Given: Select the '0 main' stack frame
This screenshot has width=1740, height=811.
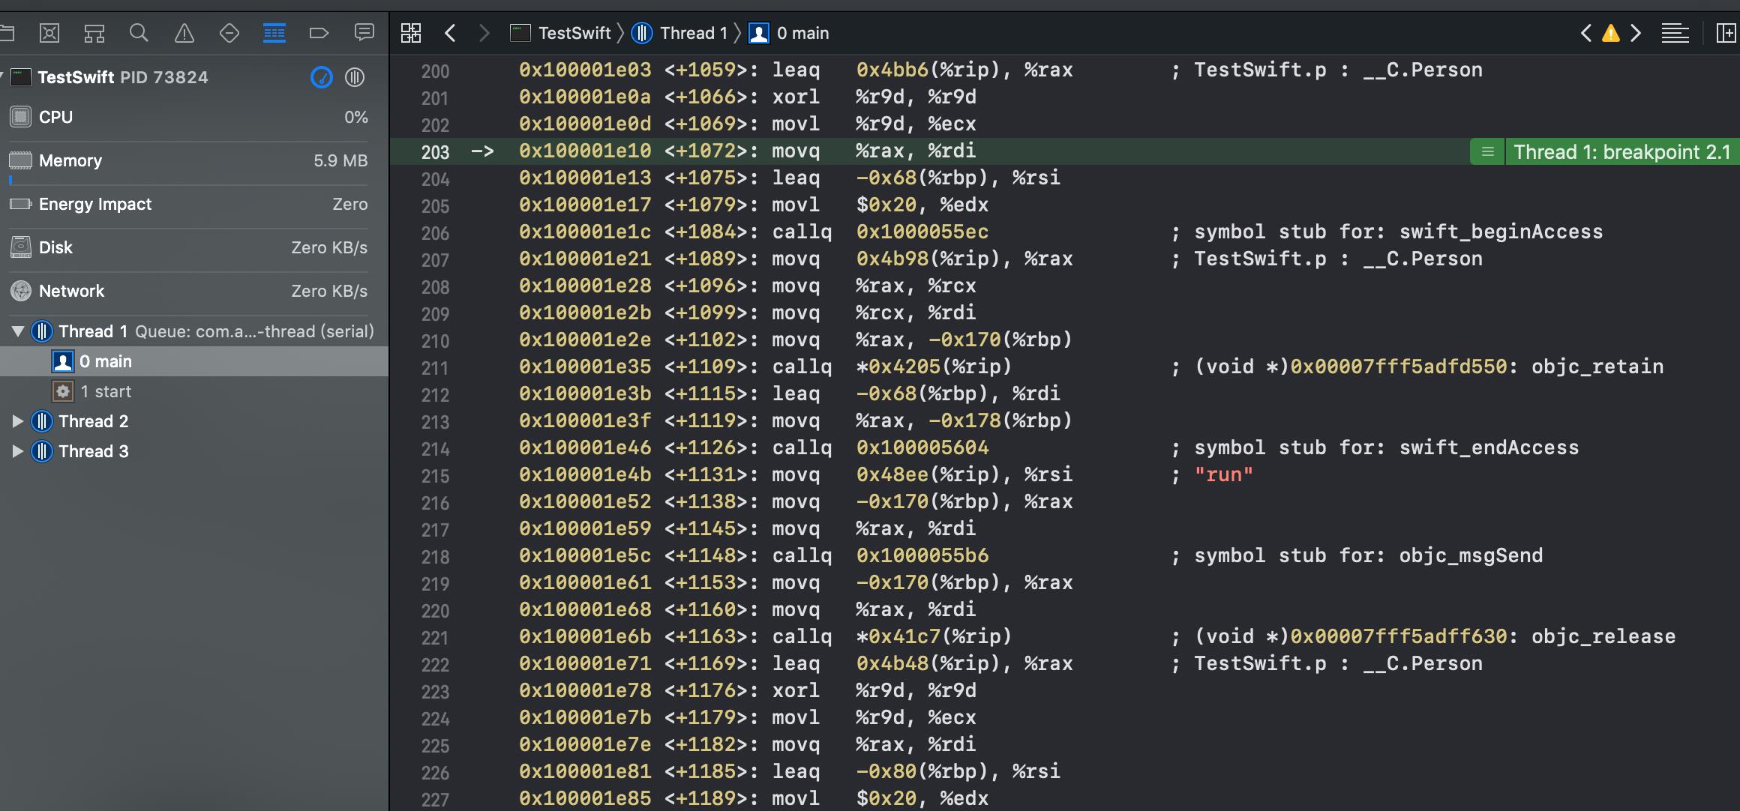Looking at the screenshot, I should tap(194, 361).
